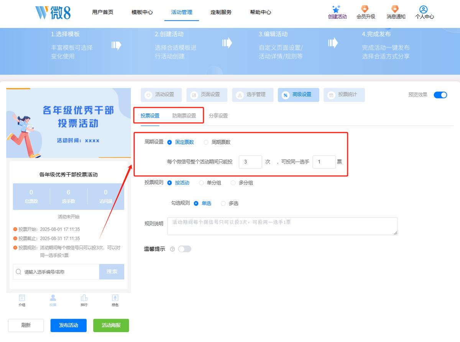460x342 pixels.
Task: Click the search magnifier icon in preview
Action: tap(18, 272)
